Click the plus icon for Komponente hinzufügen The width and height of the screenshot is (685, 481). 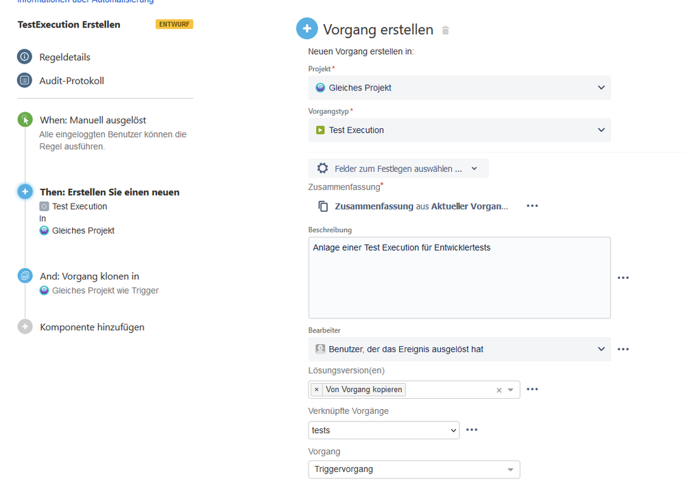coord(25,327)
